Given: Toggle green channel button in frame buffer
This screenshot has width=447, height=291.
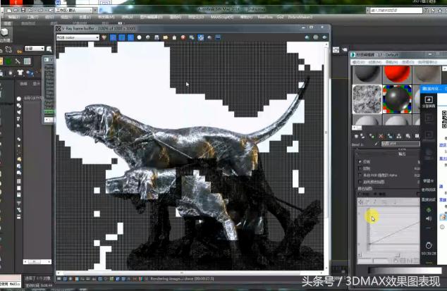Looking at the screenshot, I should 122,37.
